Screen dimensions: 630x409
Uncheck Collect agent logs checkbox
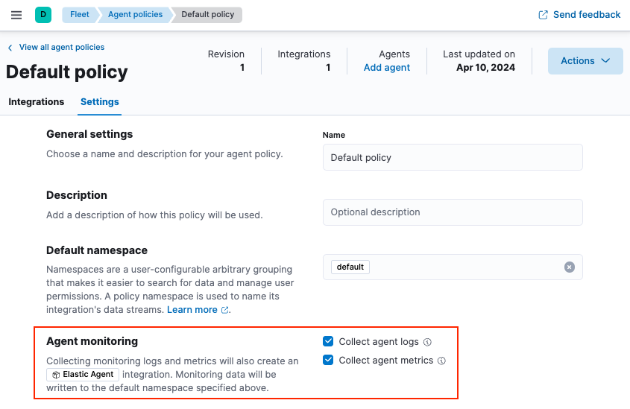pyautogui.click(x=328, y=342)
